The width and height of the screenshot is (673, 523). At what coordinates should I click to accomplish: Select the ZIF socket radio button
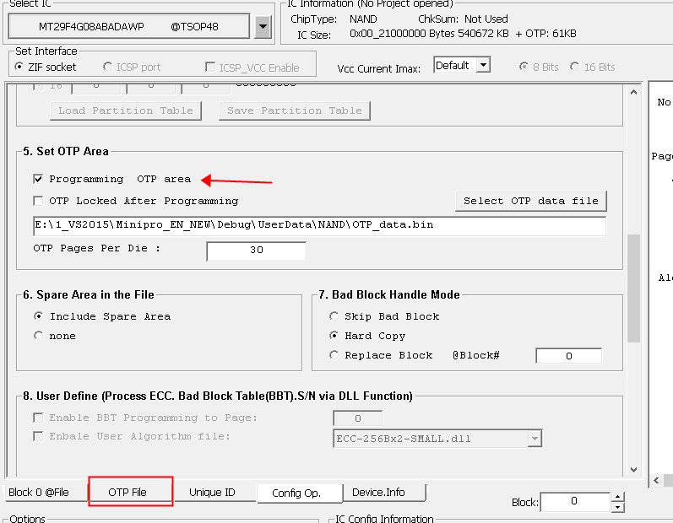20,67
